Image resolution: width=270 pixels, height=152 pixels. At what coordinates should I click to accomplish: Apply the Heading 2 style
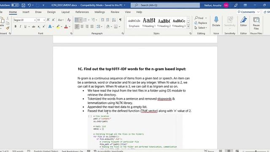click(x=164, y=23)
